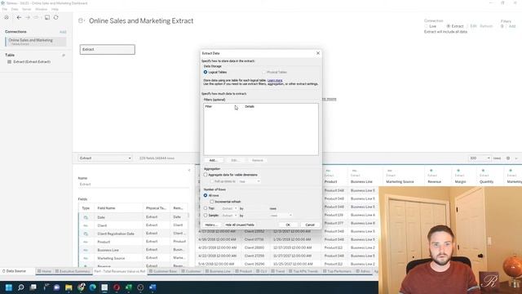Click the Learn more link in the dialog

(275, 80)
